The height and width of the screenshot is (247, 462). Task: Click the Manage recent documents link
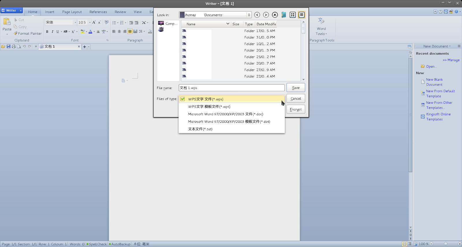pyautogui.click(x=451, y=60)
